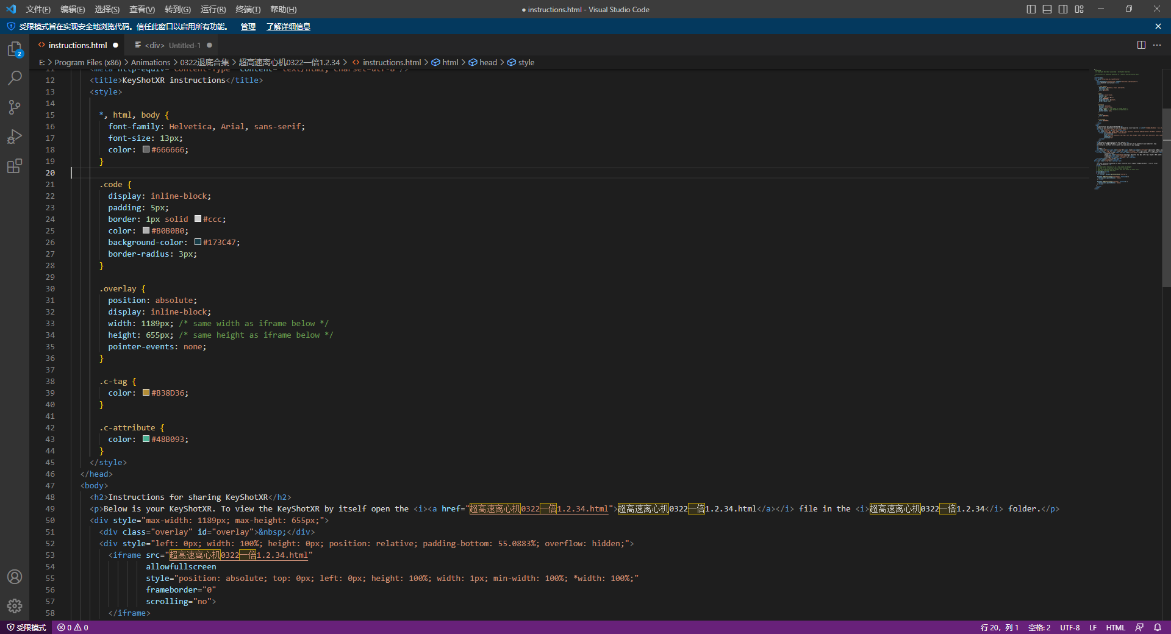This screenshot has height=634, width=1171.
Task: Open the html breadcrumb symbol
Action: coord(445,62)
